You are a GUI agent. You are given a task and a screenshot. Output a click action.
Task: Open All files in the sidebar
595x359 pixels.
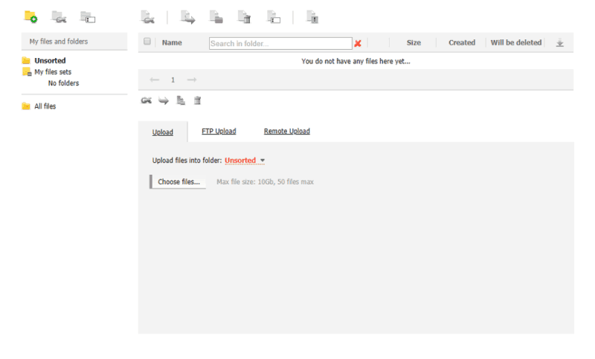click(x=45, y=106)
